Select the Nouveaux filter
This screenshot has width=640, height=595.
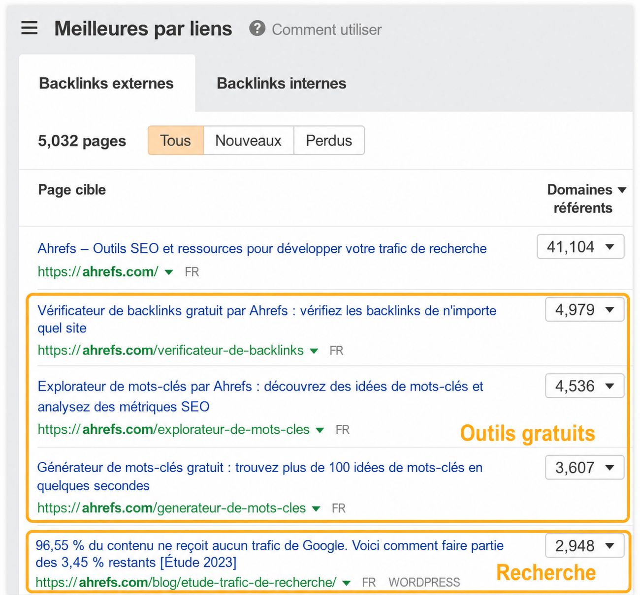[248, 140]
